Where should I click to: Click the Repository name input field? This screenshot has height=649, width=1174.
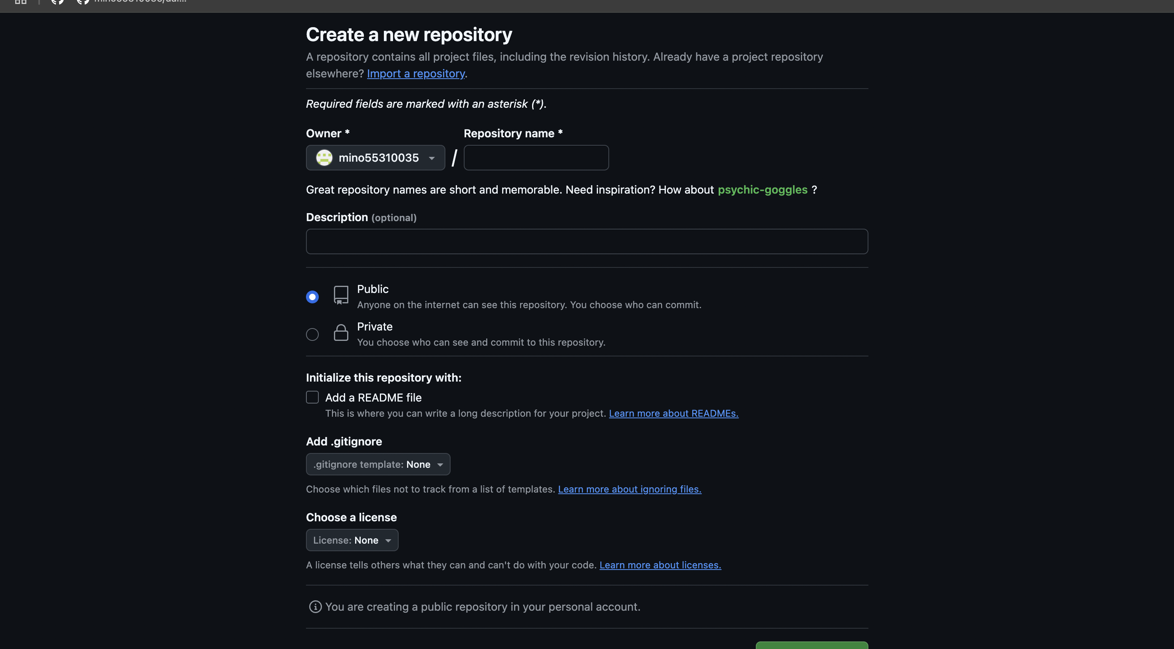(x=536, y=158)
